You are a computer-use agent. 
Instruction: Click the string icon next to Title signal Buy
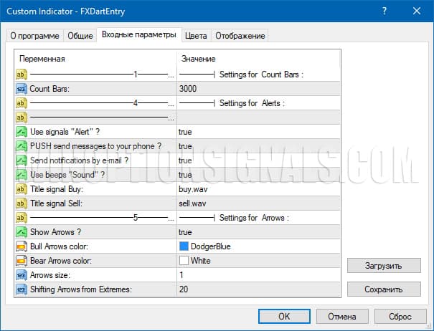(x=22, y=189)
